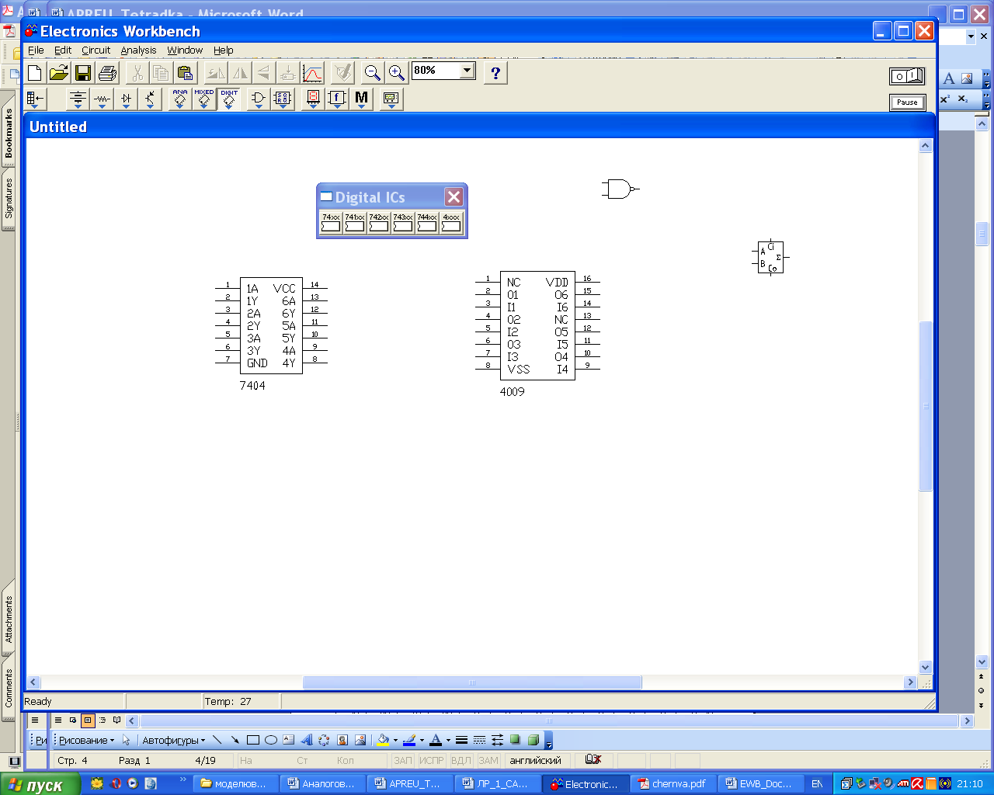Select the 744xx chip family
The image size is (994, 795).
(x=427, y=223)
